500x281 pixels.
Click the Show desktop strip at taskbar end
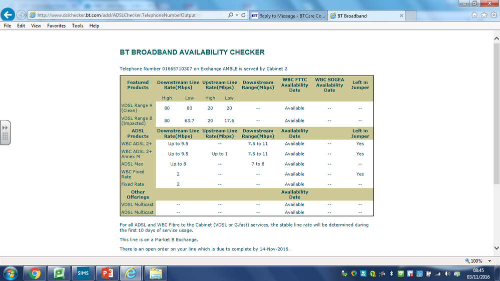coord(497,273)
